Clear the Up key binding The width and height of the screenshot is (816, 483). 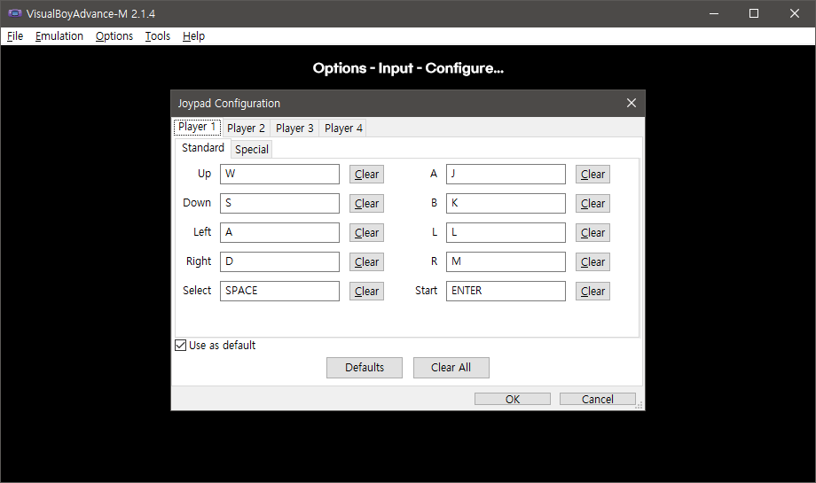[x=367, y=175]
